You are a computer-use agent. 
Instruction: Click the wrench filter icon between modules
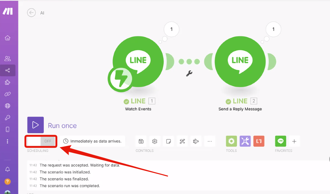click(189, 73)
